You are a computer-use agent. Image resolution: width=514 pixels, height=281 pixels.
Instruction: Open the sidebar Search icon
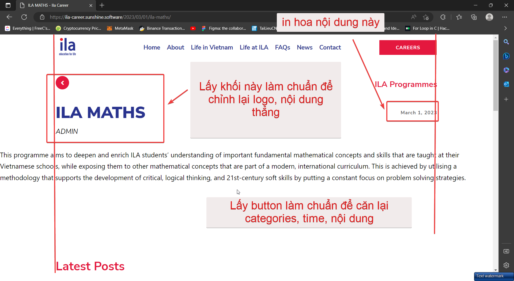pos(506,42)
